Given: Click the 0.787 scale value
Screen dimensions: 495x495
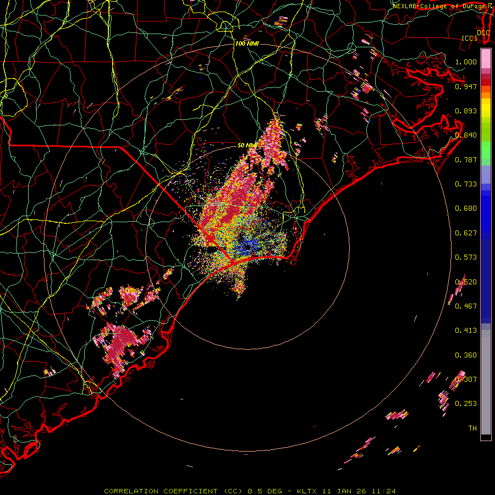Looking at the screenshot, I should pos(466,159).
